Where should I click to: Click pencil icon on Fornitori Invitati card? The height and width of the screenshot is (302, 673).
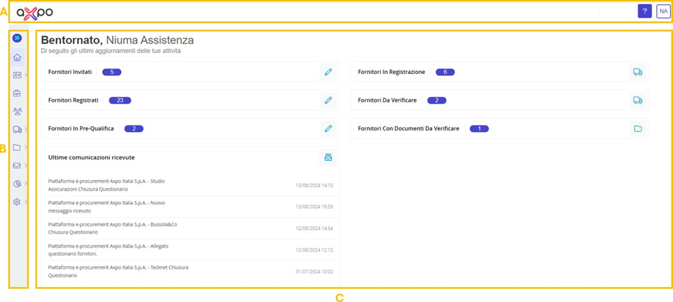pyautogui.click(x=328, y=72)
